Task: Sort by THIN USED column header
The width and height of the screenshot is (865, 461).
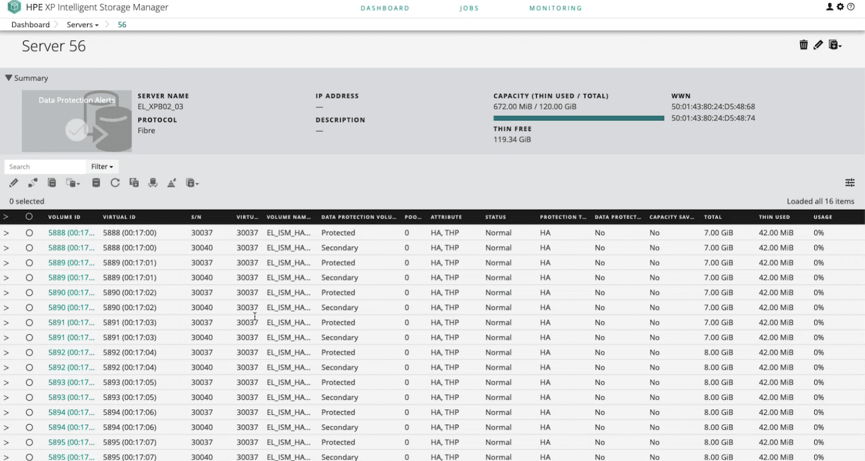Action: pyautogui.click(x=774, y=217)
